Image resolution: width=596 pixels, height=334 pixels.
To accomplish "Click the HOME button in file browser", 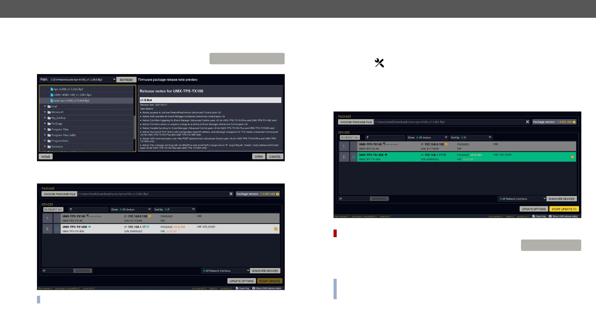I will [46, 157].
